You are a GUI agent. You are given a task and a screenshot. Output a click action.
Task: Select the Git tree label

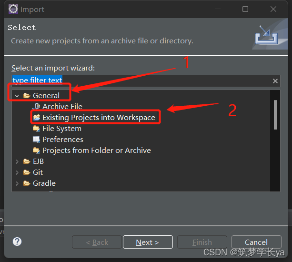[38, 172]
